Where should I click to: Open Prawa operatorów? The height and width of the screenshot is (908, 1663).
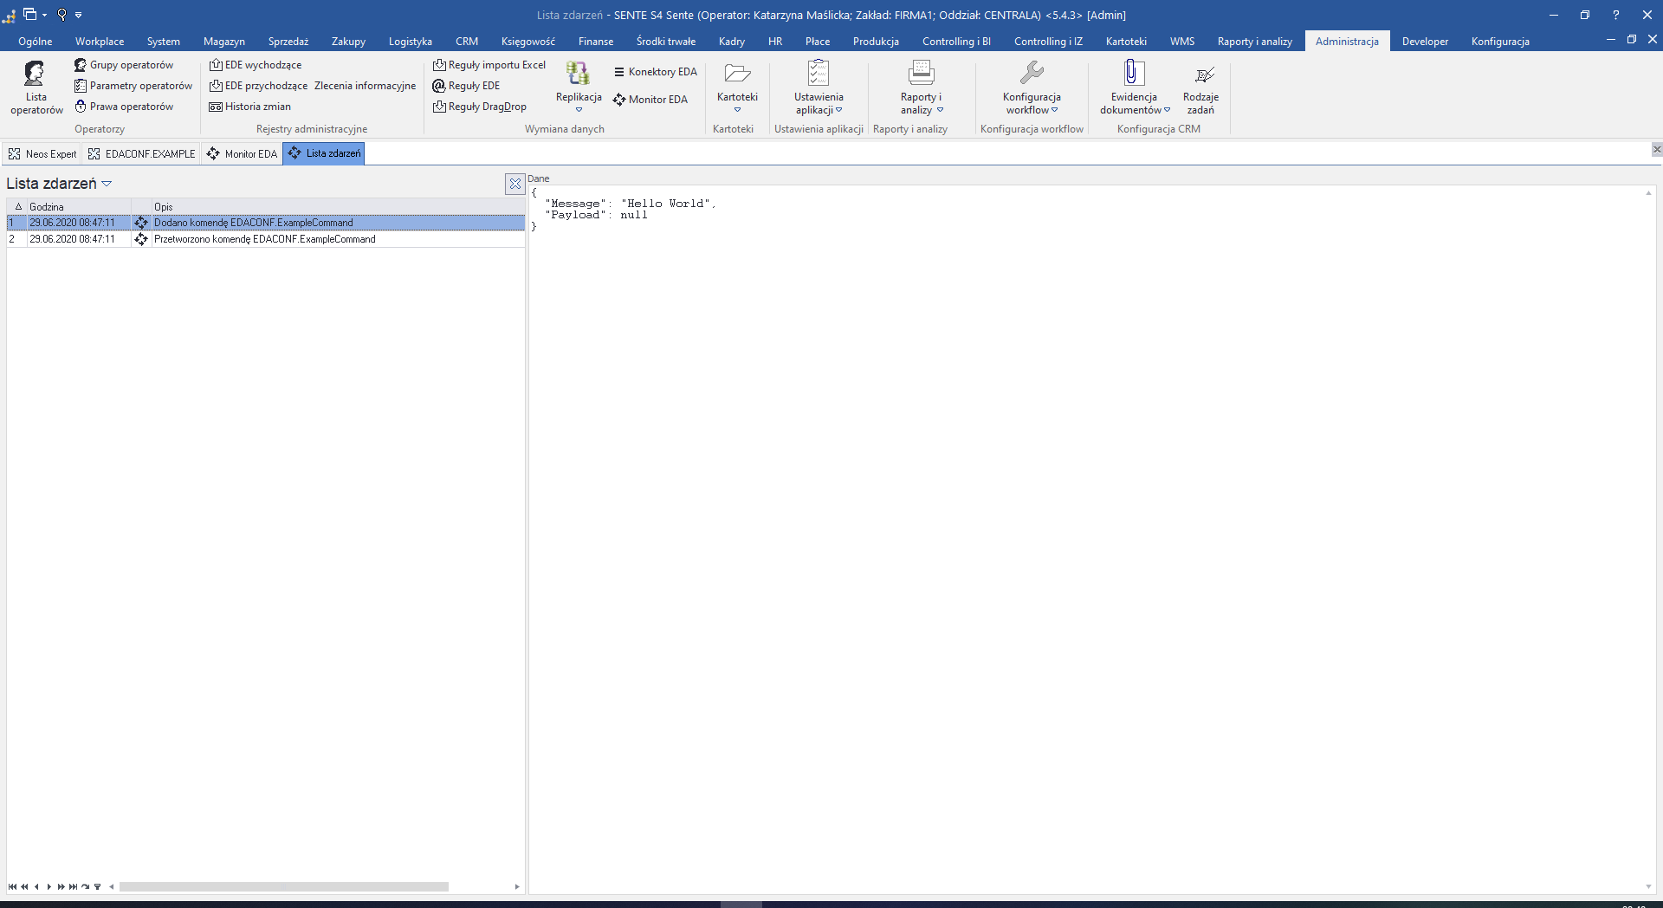(x=124, y=107)
